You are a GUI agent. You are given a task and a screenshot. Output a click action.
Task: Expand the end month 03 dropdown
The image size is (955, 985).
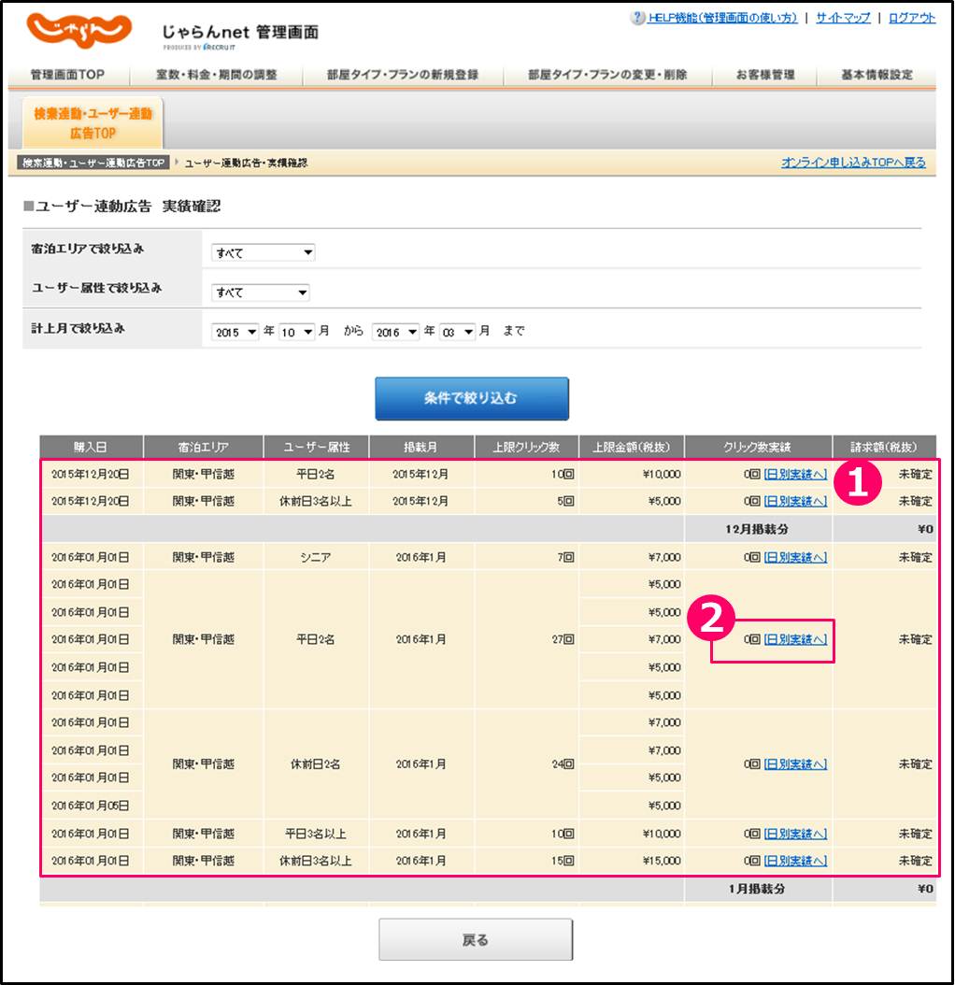[458, 332]
